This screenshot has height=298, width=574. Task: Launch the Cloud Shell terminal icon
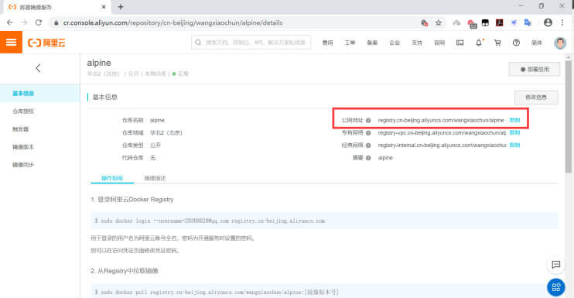(x=460, y=43)
